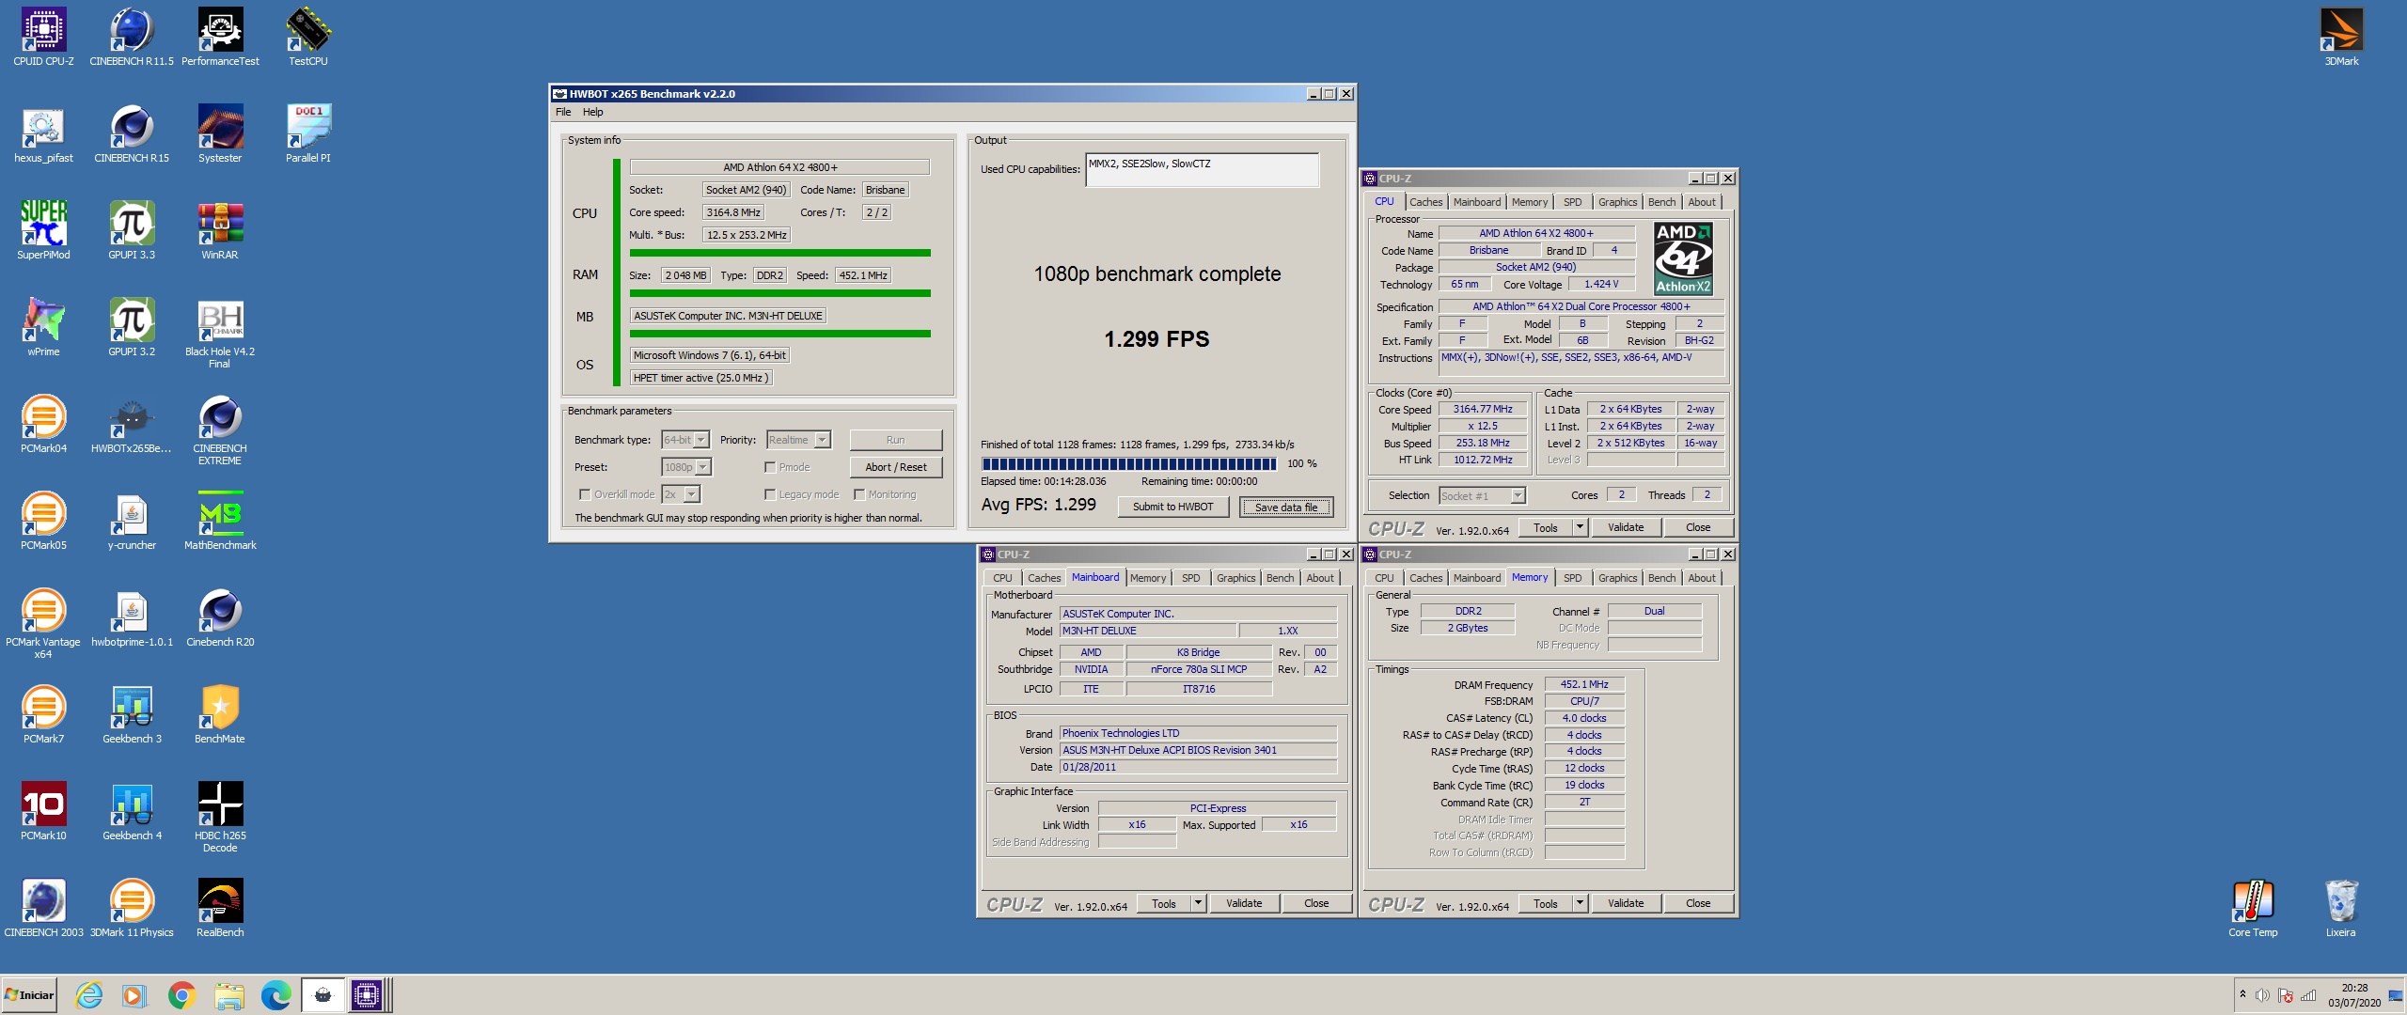Open Help menu in HWBOT x265
The width and height of the screenshot is (2407, 1015).
pyautogui.click(x=592, y=112)
